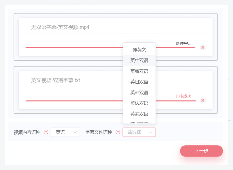Image resolution: width=233 pixels, height=170 pixels.
Task: Select 纯英文 from the subtitle list
Action: click(x=139, y=50)
